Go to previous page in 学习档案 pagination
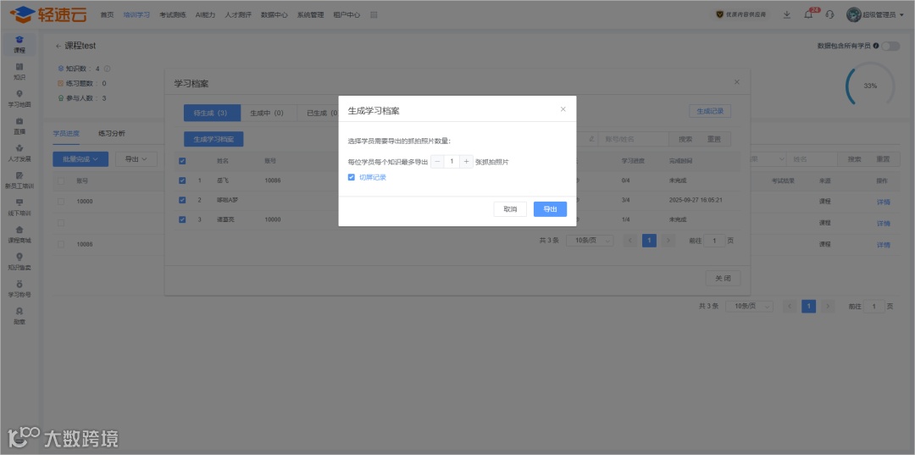This screenshot has height=455, width=915. pos(630,241)
